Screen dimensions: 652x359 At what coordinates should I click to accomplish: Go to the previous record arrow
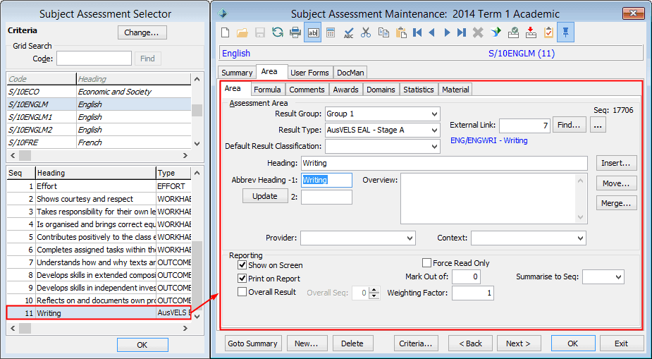coord(431,32)
